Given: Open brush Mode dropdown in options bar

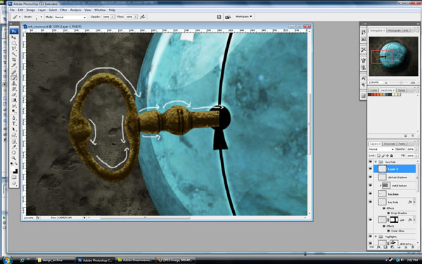Looking at the screenshot, I should pos(70,17).
